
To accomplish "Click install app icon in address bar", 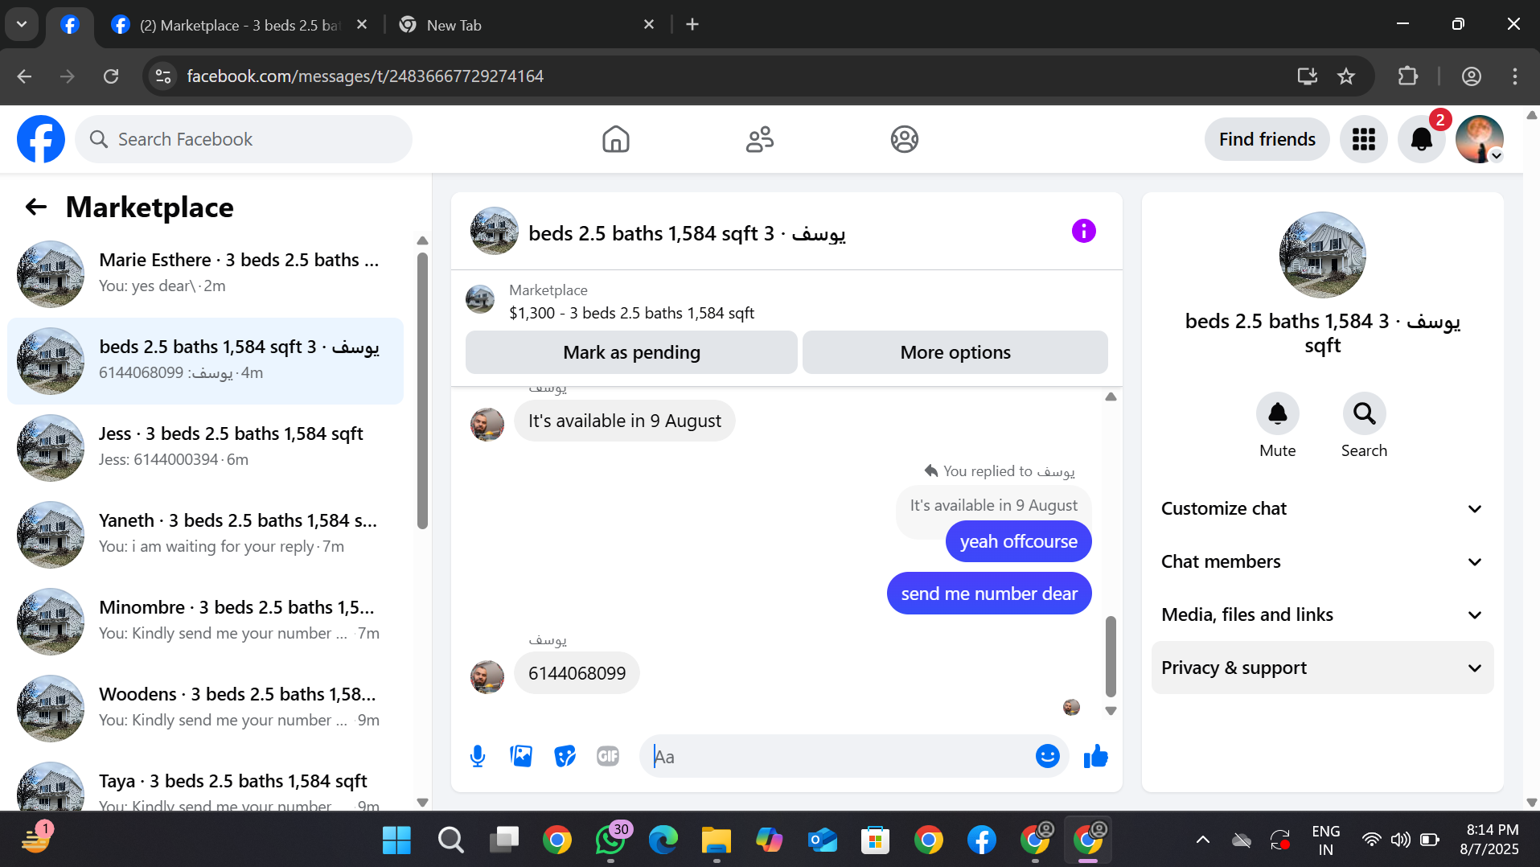I will (1308, 76).
